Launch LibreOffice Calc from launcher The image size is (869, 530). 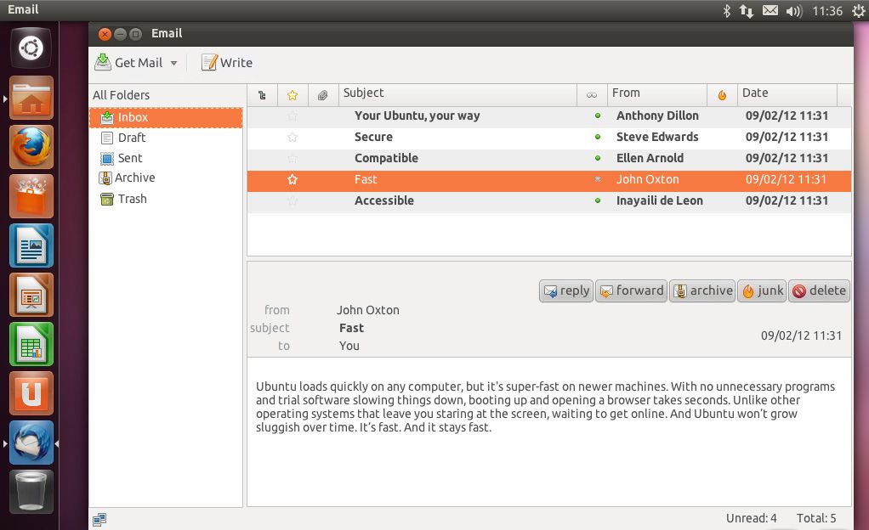coord(31,344)
